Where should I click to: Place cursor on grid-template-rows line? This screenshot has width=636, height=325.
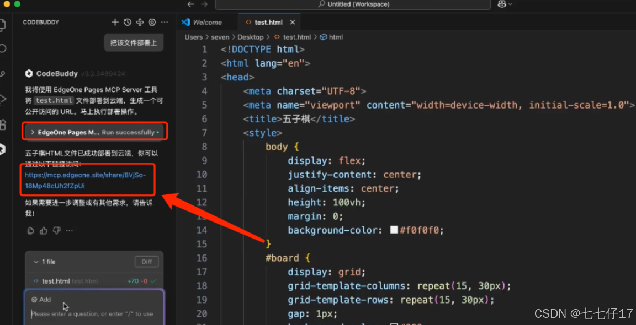click(391, 300)
